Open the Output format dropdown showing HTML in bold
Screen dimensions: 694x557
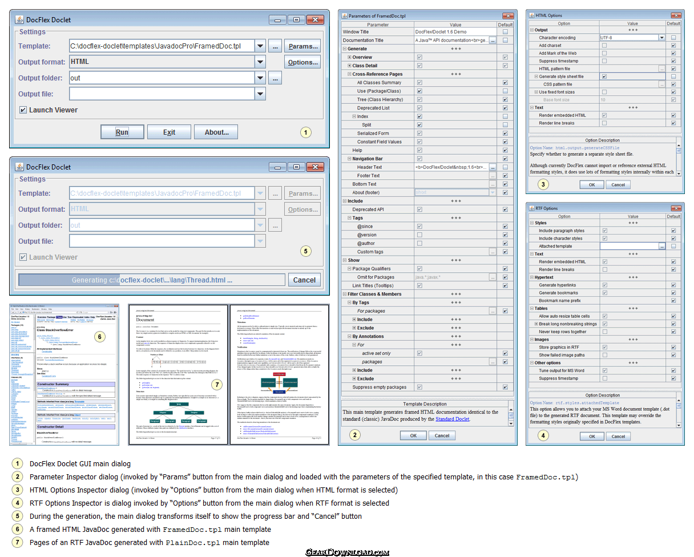point(260,62)
